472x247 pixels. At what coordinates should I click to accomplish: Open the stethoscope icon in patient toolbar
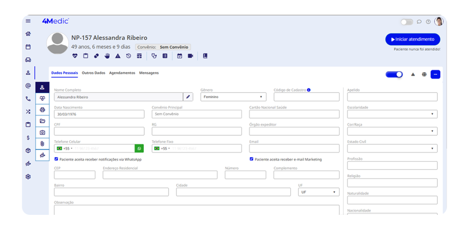click(x=154, y=56)
